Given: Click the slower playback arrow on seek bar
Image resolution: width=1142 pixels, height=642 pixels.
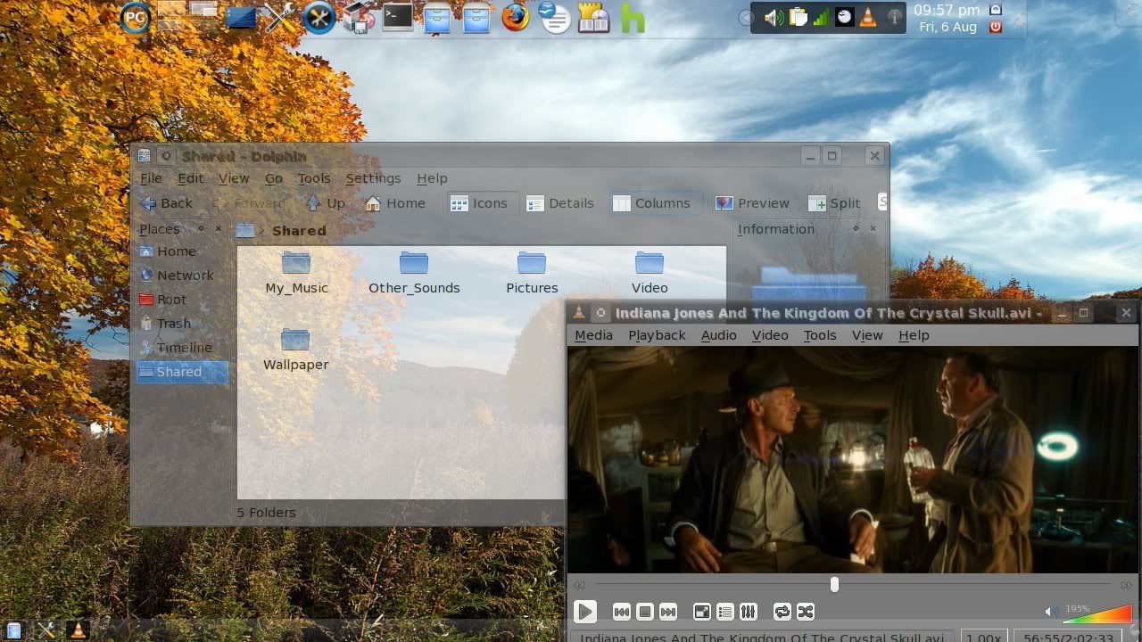Looking at the screenshot, I should pos(579,585).
